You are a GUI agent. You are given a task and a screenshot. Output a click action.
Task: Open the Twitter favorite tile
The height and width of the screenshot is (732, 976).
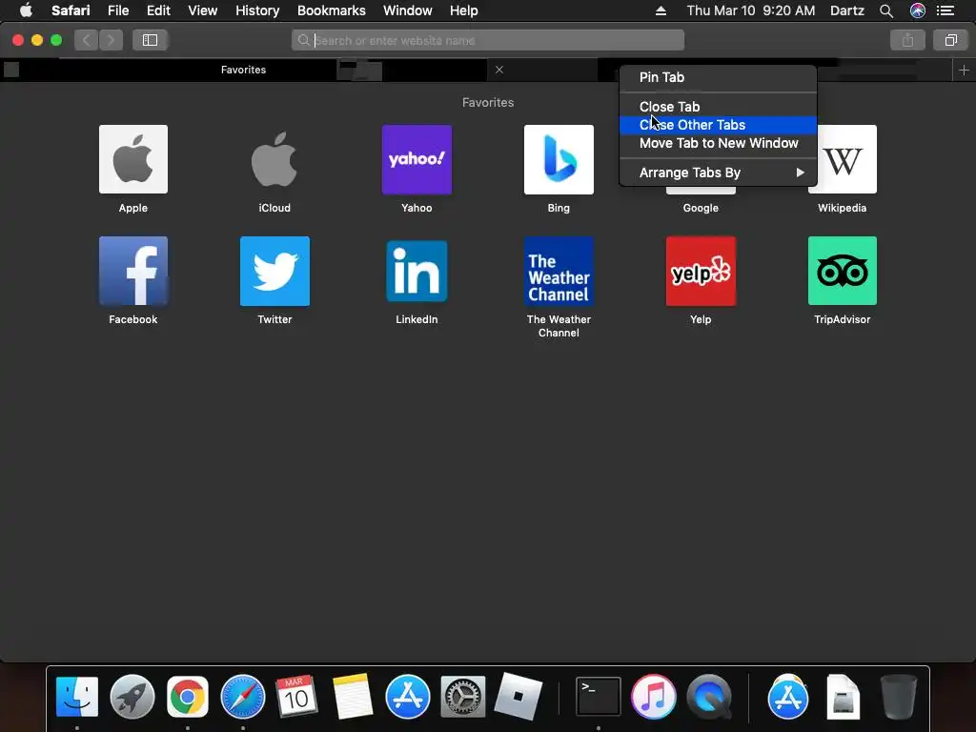(274, 271)
